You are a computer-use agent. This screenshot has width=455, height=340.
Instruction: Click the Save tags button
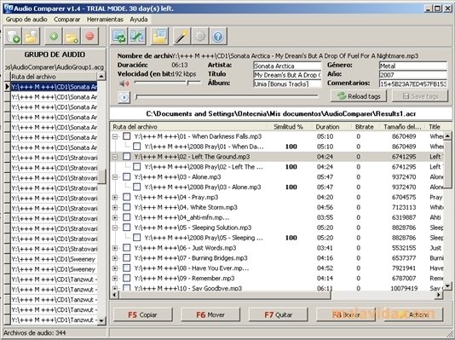[x=420, y=96]
